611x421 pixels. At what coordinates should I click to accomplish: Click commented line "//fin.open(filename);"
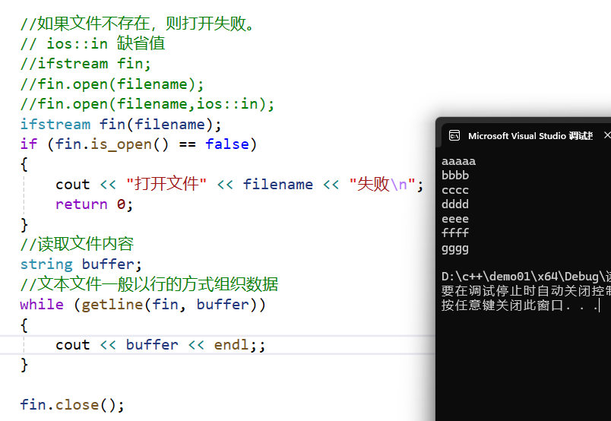point(112,84)
